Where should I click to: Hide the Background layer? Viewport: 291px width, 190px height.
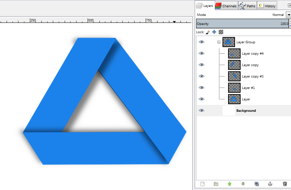[202, 110]
